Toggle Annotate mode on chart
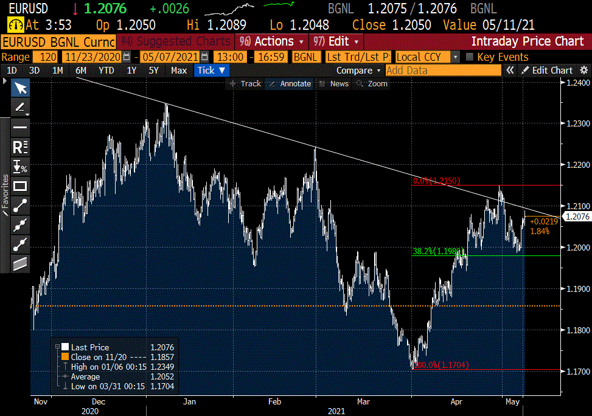 coord(290,84)
